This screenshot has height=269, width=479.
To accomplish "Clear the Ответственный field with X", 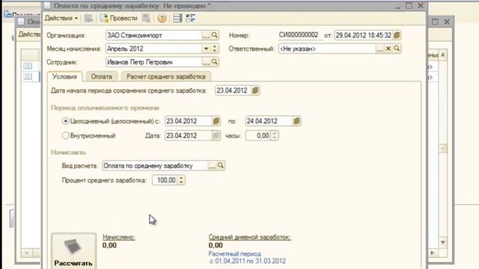I will (388, 49).
